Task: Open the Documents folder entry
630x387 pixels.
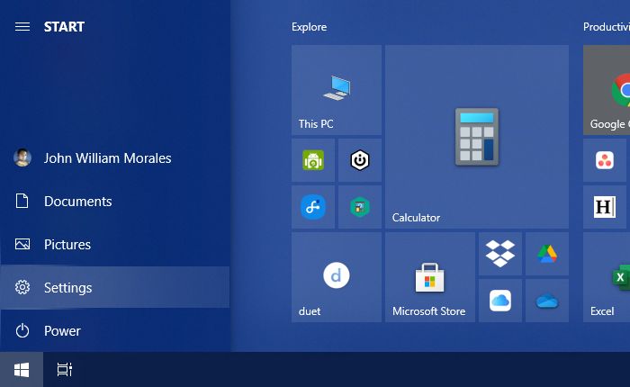Action: coord(115,201)
